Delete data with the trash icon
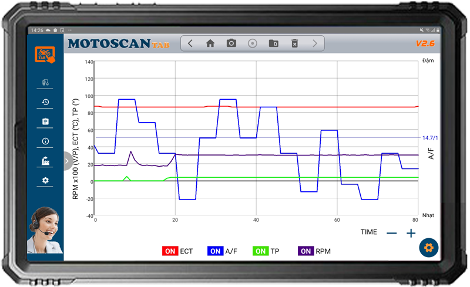The height and width of the screenshot is (287, 470). [x=295, y=43]
